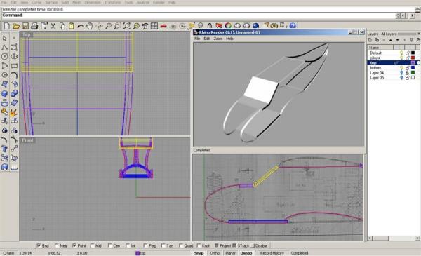Click the Help question mark icon

pyautogui.click(x=293, y=25)
